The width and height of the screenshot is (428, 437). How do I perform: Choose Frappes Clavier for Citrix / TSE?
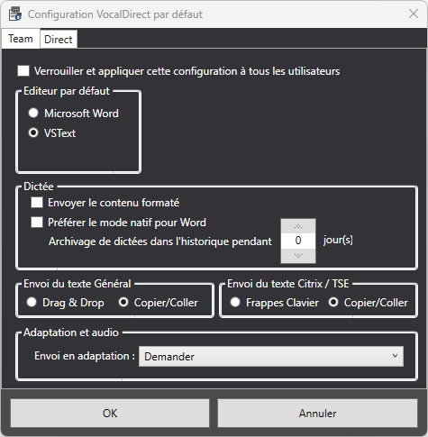(x=235, y=302)
